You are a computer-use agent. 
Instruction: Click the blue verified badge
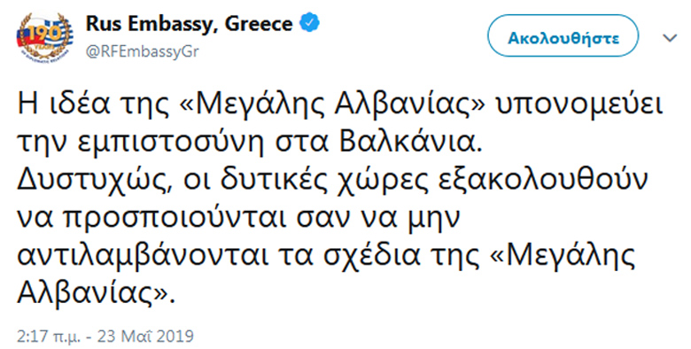[309, 24]
